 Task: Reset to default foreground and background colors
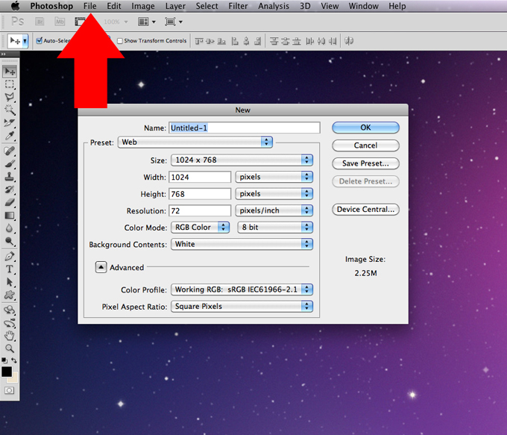[4, 360]
